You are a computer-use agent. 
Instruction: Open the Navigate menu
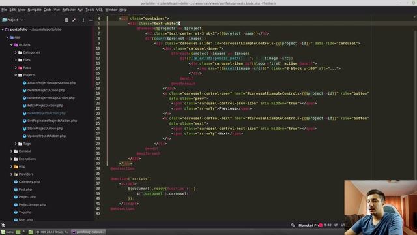coord(35,10)
